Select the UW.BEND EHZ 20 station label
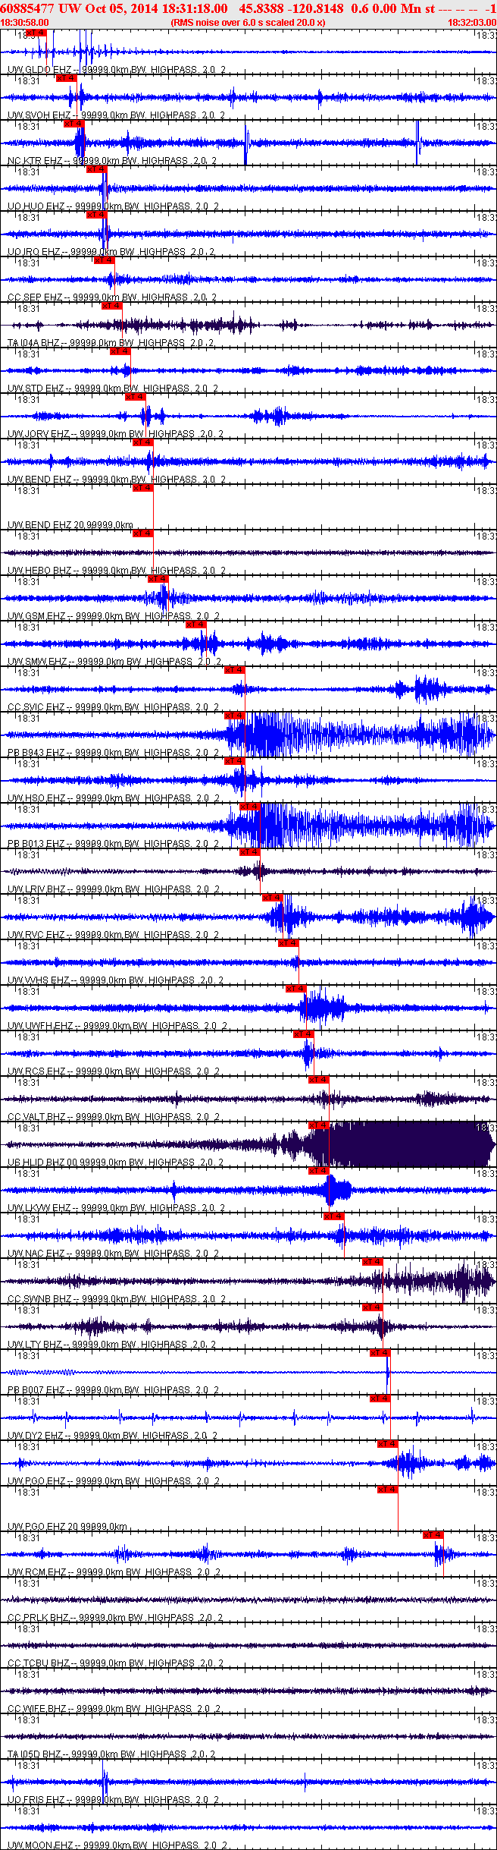The width and height of the screenshot is (497, 1850). (47, 525)
